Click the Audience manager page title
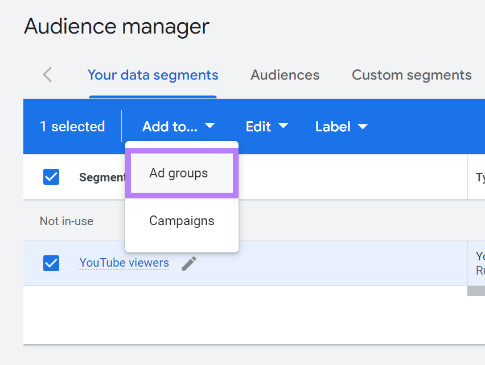 pos(116,26)
